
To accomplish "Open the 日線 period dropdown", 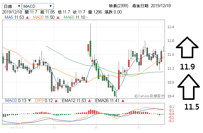I will point(12,6).
